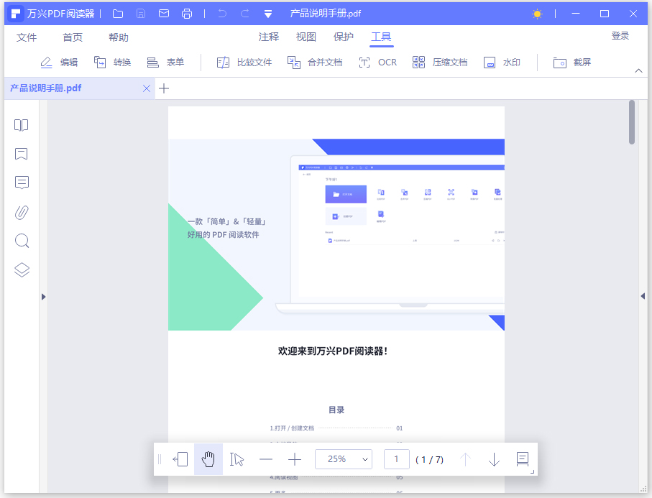Toggle light/dark theme with the sun icon

(x=536, y=13)
